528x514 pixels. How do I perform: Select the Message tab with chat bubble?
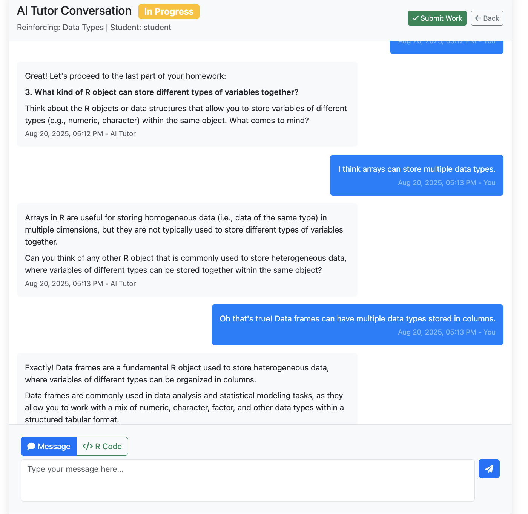pyautogui.click(x=49, y=446)
